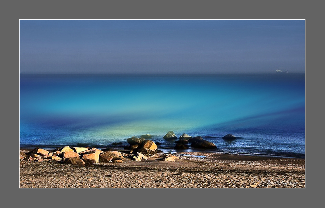Click the dark blue water at the far right
Image resolution: width=325 pixels, height=208 pixels.
(289, 131)
